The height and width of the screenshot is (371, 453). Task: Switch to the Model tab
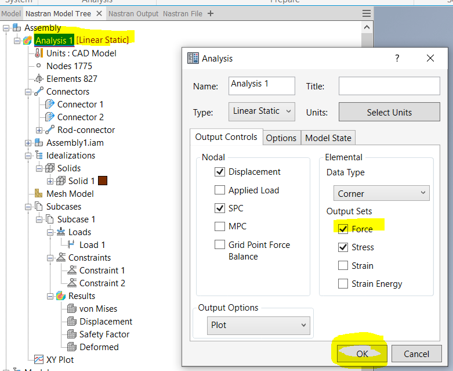click(x=10, y=13)
